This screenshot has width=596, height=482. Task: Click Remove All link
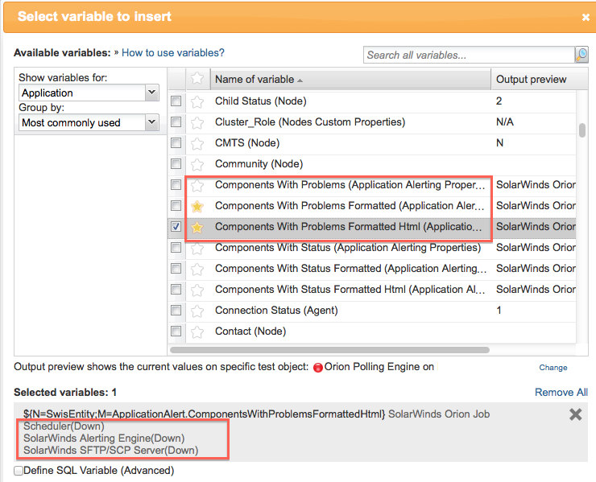pos(561,393)
